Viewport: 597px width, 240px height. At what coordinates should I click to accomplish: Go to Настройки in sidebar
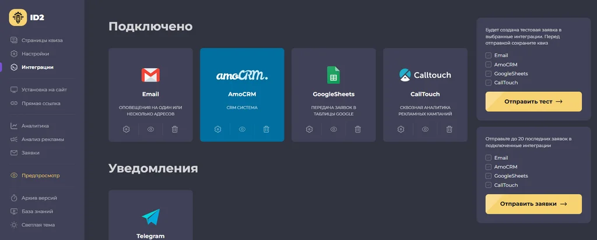[36, 54]
